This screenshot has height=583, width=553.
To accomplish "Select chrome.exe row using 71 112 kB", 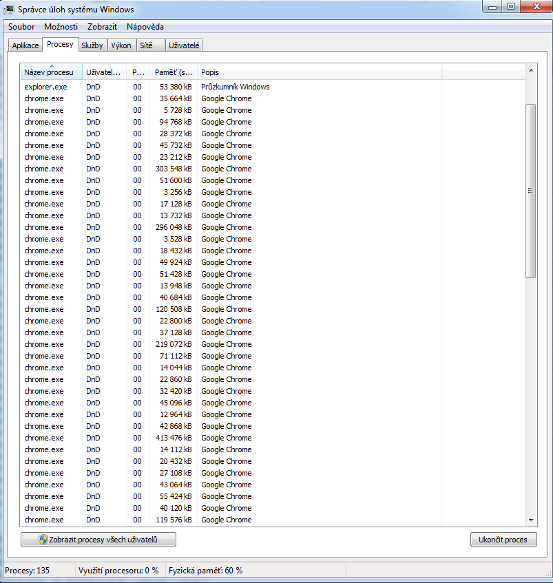I will pos(231,356).
